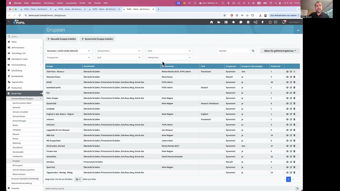Open the megaphone announcements icon
This screenshot has height=191, width=340.
[x=255, y=22]
